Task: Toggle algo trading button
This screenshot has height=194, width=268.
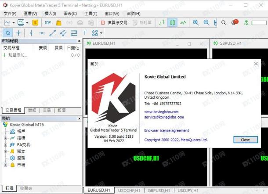Action: pos(114,22)
